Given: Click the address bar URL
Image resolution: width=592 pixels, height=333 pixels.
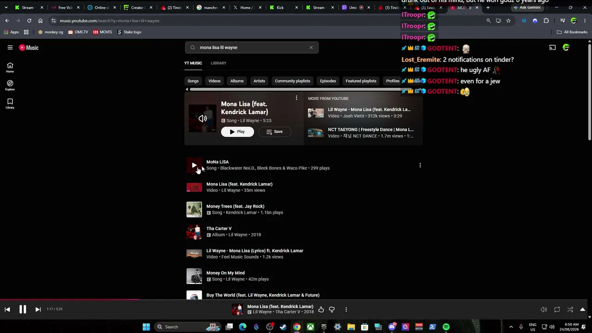Looking at the screenshot, I should [x=110, y=21].
